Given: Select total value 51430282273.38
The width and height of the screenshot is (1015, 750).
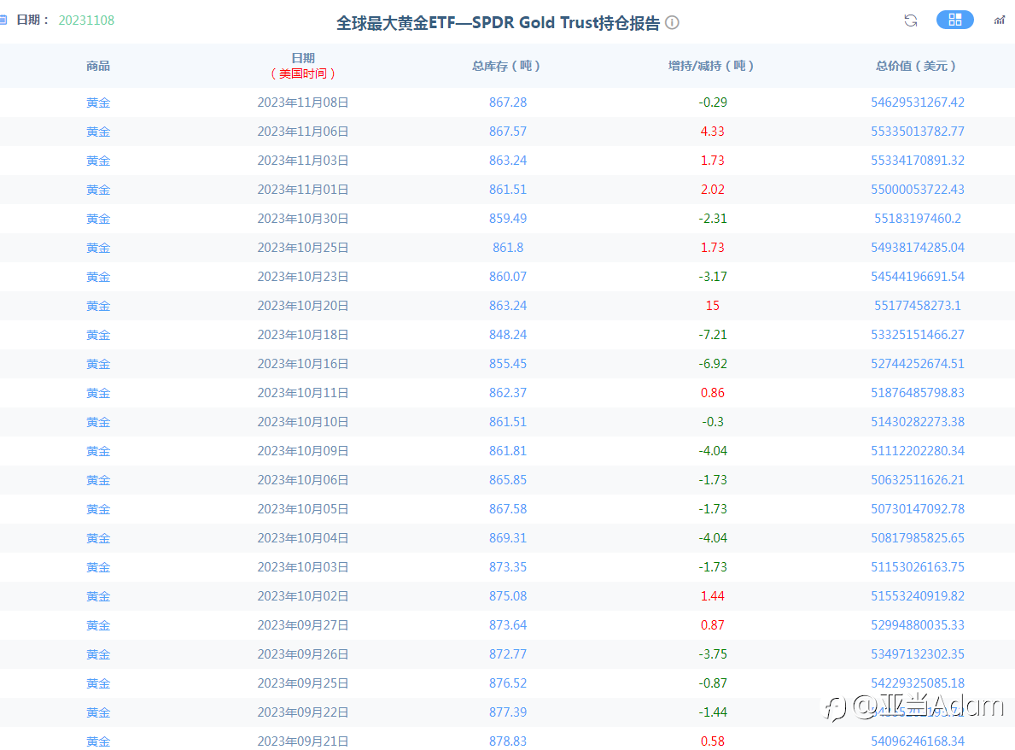Looking at the screenshot, I should (x=917, y=422).
